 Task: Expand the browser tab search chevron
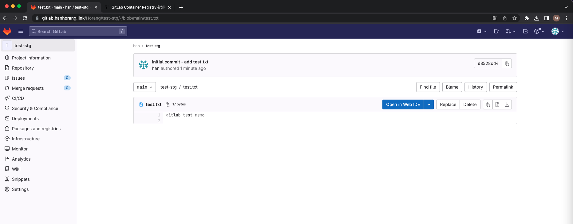coord(566,7)
